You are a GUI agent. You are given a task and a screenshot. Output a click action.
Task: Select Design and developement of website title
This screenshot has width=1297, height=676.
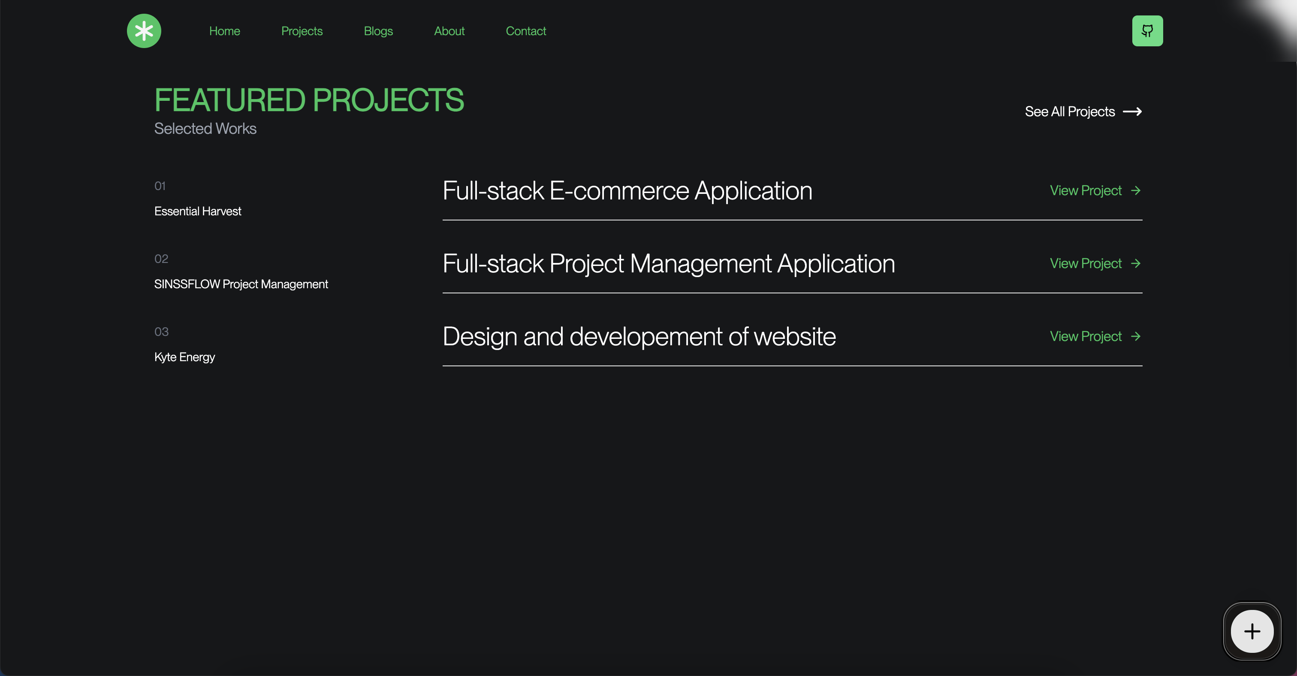pyautogui.click(x=639, y=336)
